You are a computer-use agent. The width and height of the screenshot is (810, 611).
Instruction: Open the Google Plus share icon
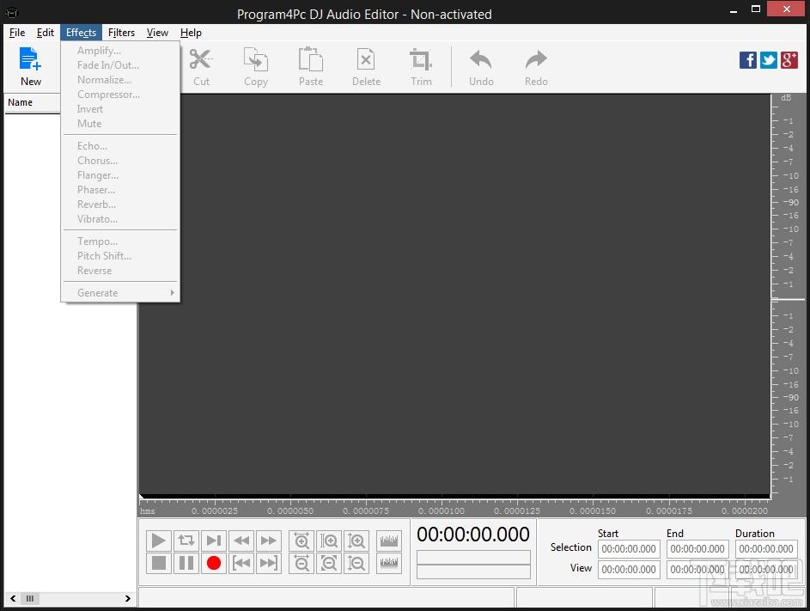pyautogui.click(x=789, y=60)
